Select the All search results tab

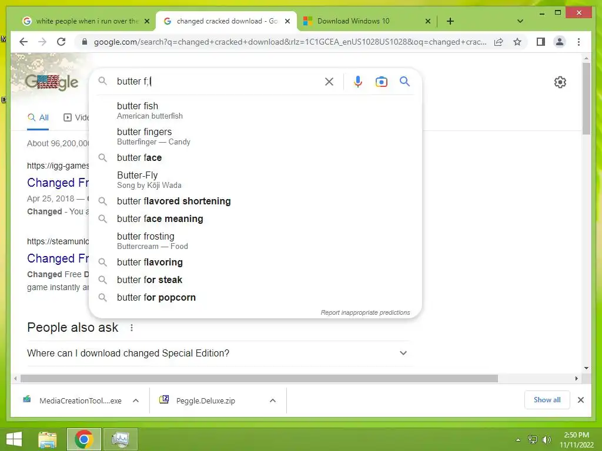click(x=38, y=117)
